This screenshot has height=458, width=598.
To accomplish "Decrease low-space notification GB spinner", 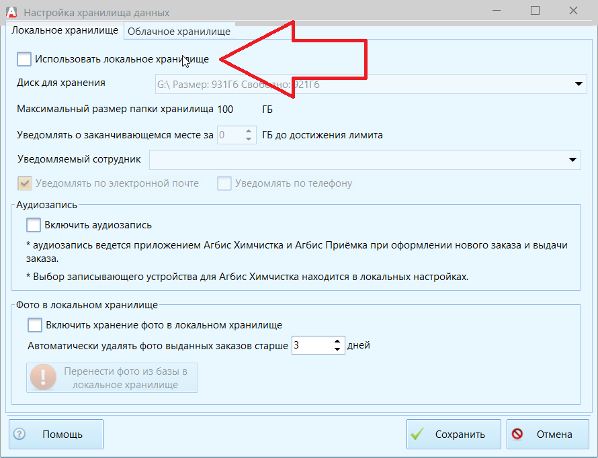I will (x=249, y=139).
